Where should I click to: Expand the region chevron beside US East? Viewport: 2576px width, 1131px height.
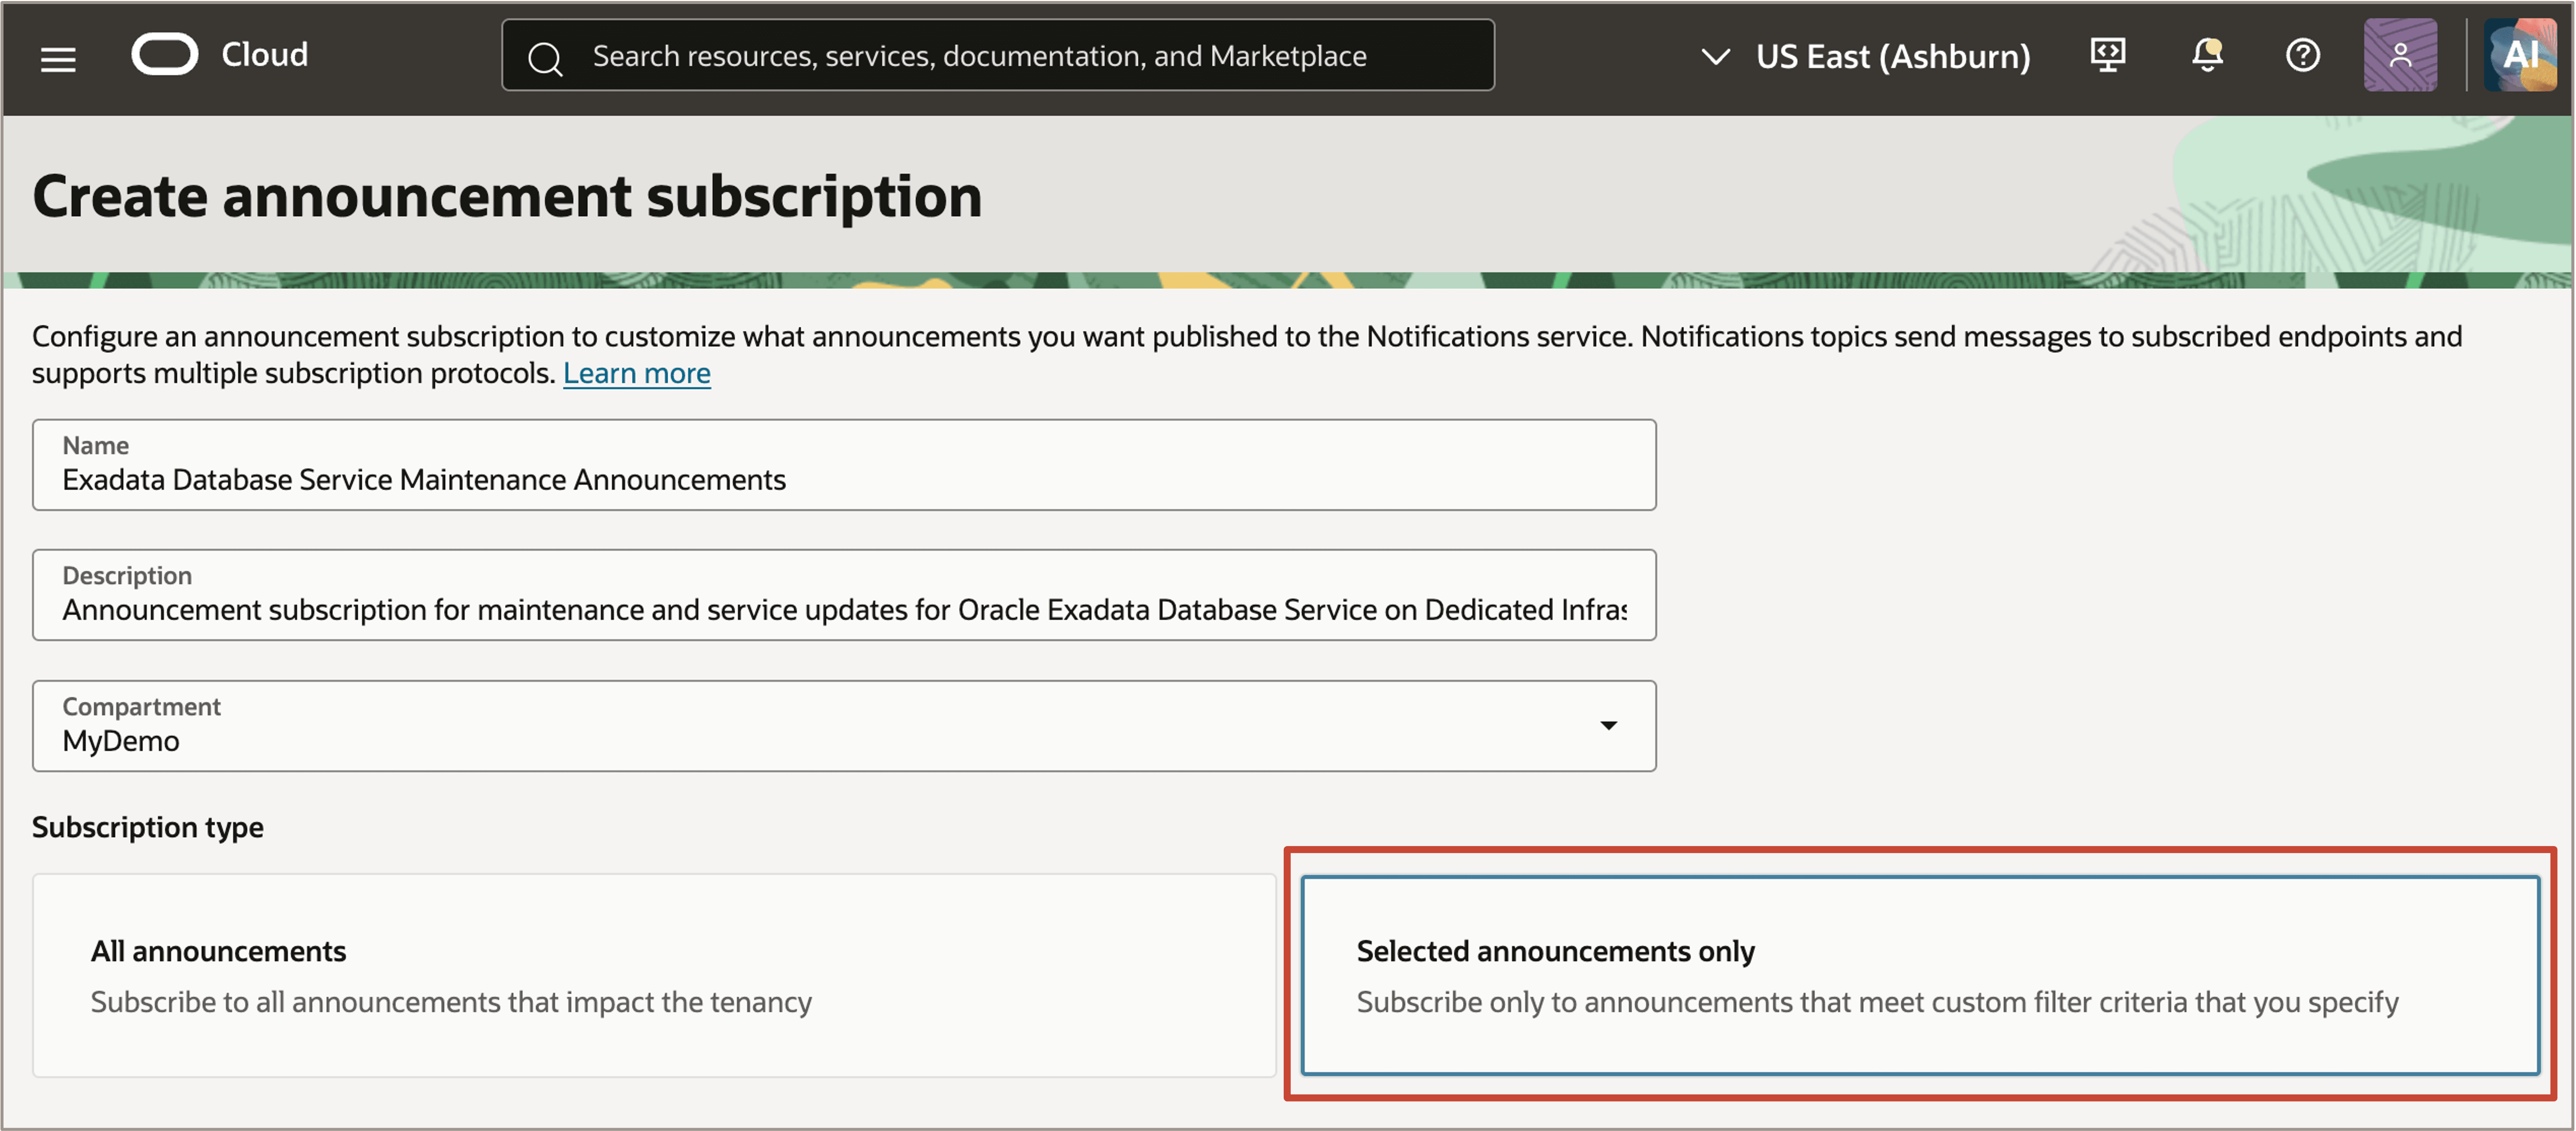tap(1715, 57)
